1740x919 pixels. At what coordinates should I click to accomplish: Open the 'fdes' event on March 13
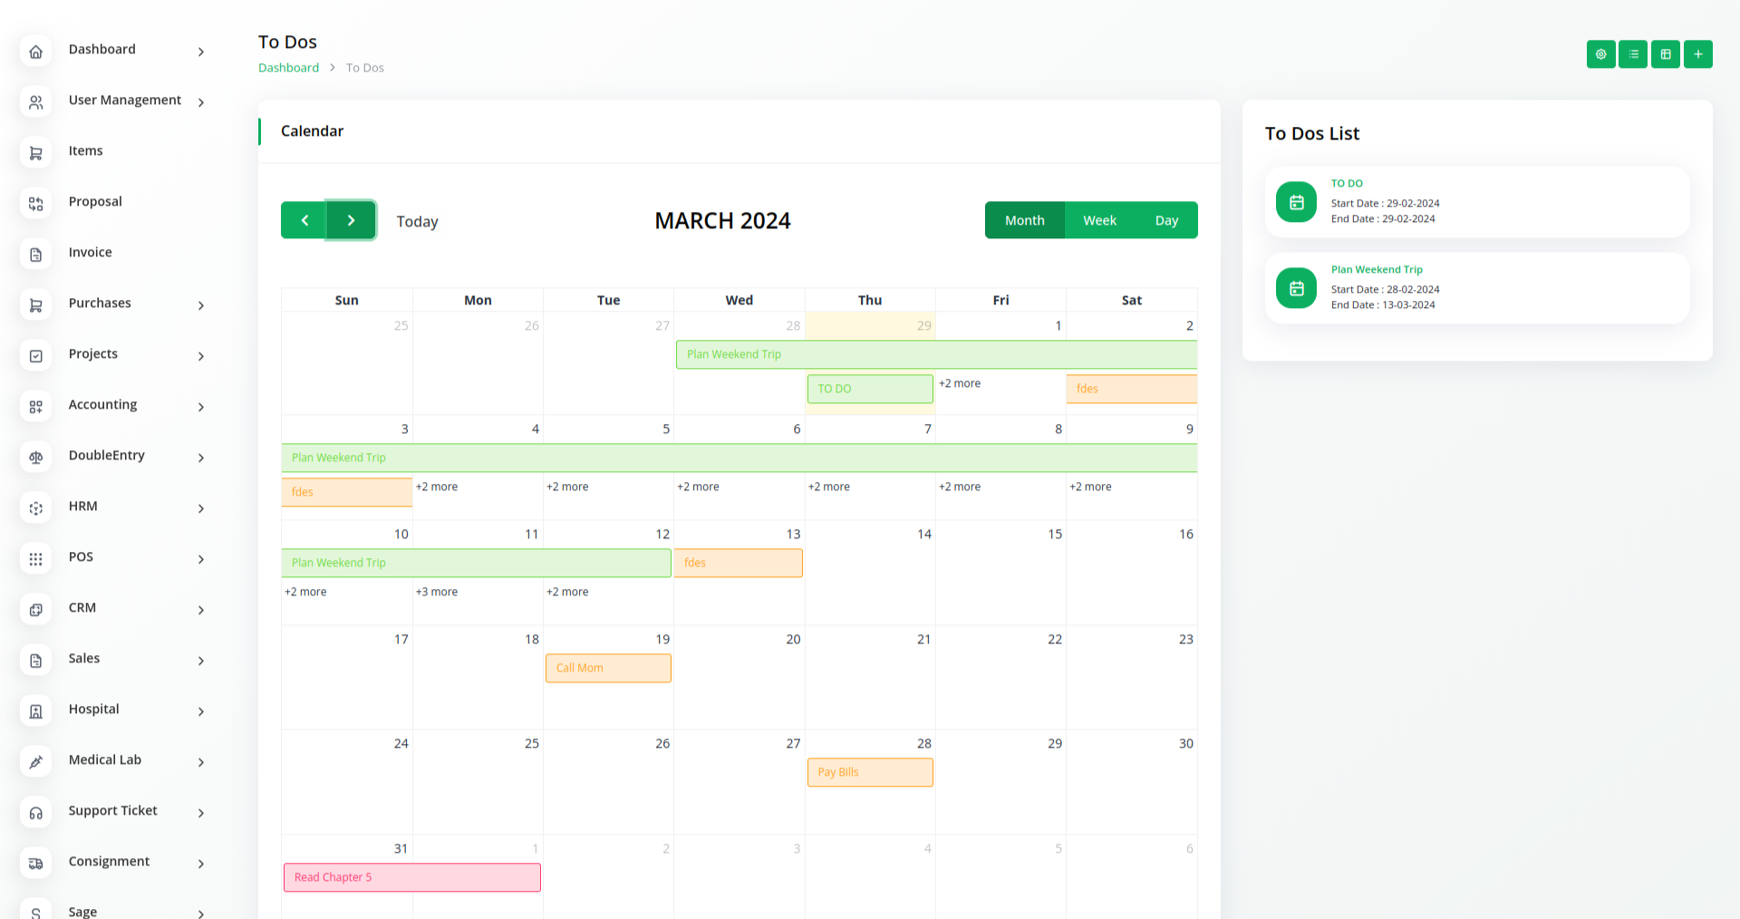[739, 563]
